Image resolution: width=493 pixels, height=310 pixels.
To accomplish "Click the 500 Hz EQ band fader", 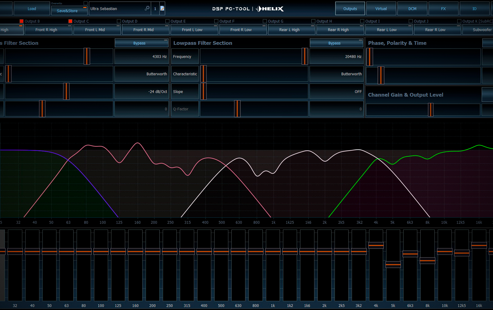I will point(221,251).
